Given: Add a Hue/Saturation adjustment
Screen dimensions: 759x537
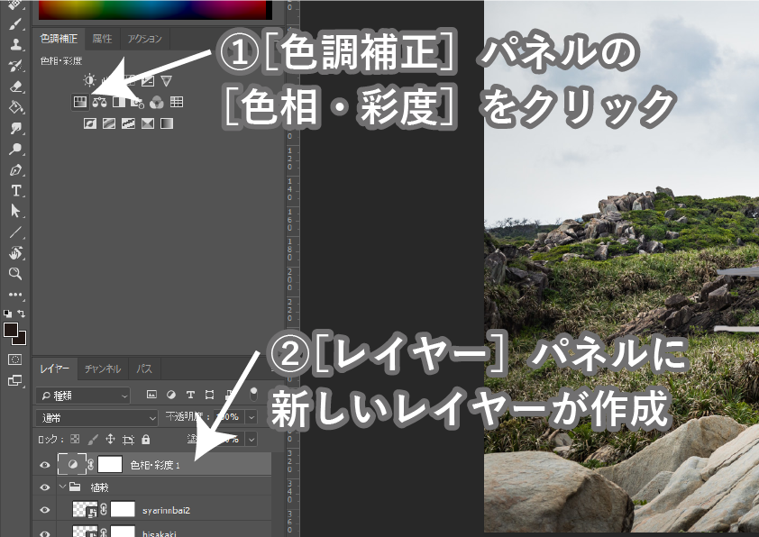Looking at the screenshot, I should click(80, 102).
